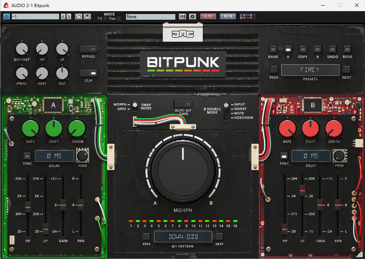This screenshot has height=259, width=365.
Task: Click the B section LP slider
Action: click(x=302, y=190)
